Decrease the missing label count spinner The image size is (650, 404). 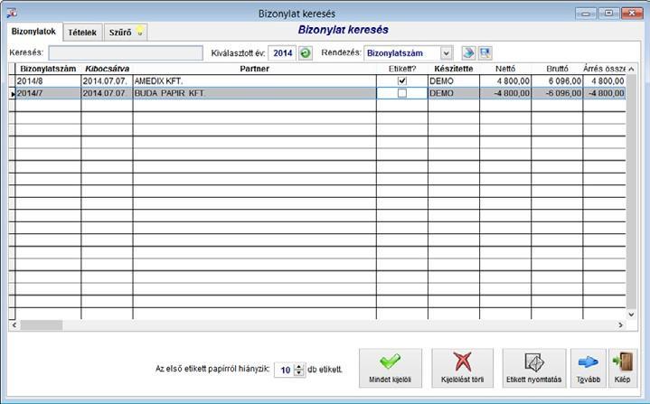pos(299,372)
